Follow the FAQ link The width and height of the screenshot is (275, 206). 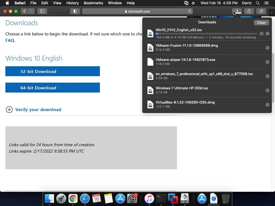click(x=10, y=40)
